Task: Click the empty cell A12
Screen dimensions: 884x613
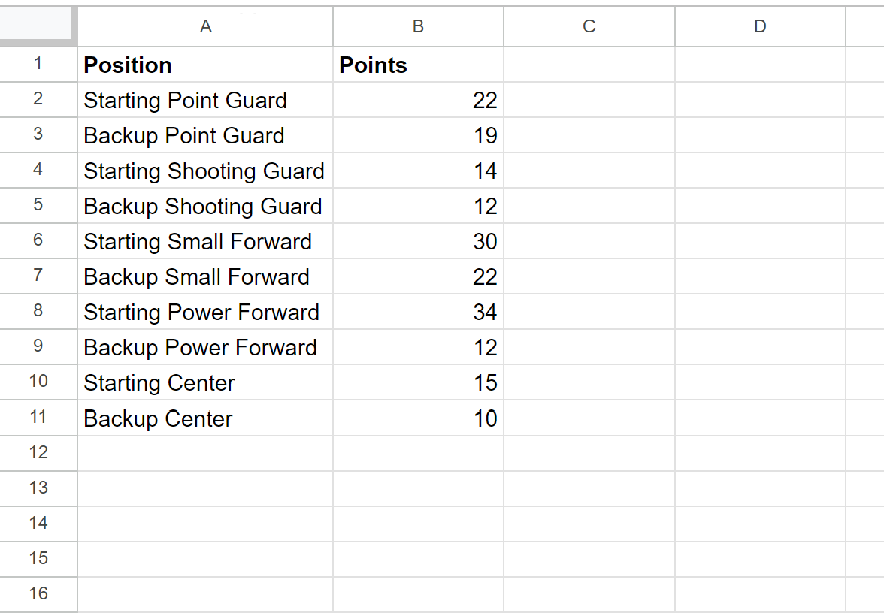Action: point(204,453)
